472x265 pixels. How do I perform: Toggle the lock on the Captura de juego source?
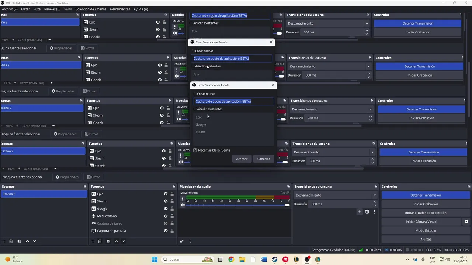click(x=172, y=223)
